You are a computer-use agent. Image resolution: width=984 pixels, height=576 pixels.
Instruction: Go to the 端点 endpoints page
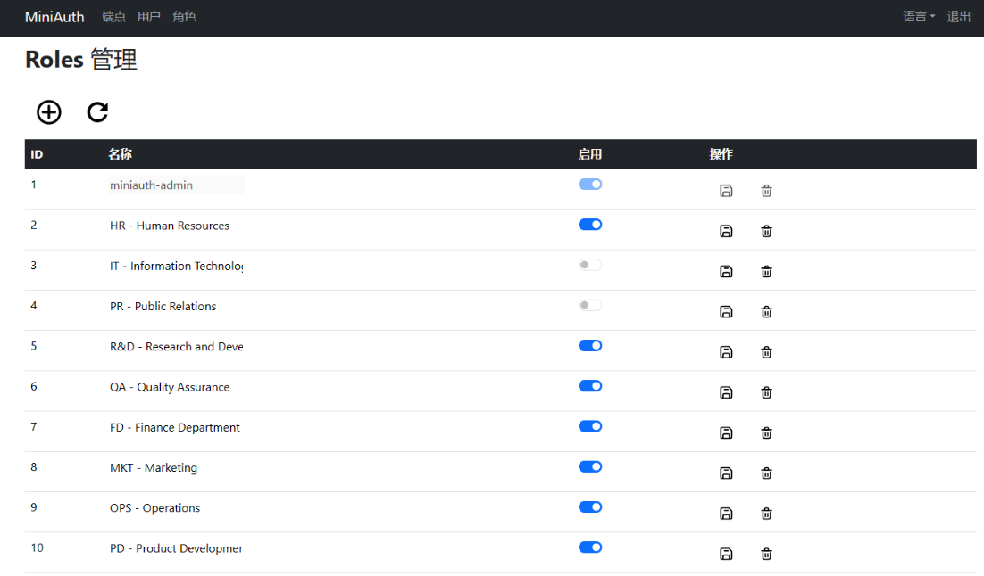tap(113, 16)
